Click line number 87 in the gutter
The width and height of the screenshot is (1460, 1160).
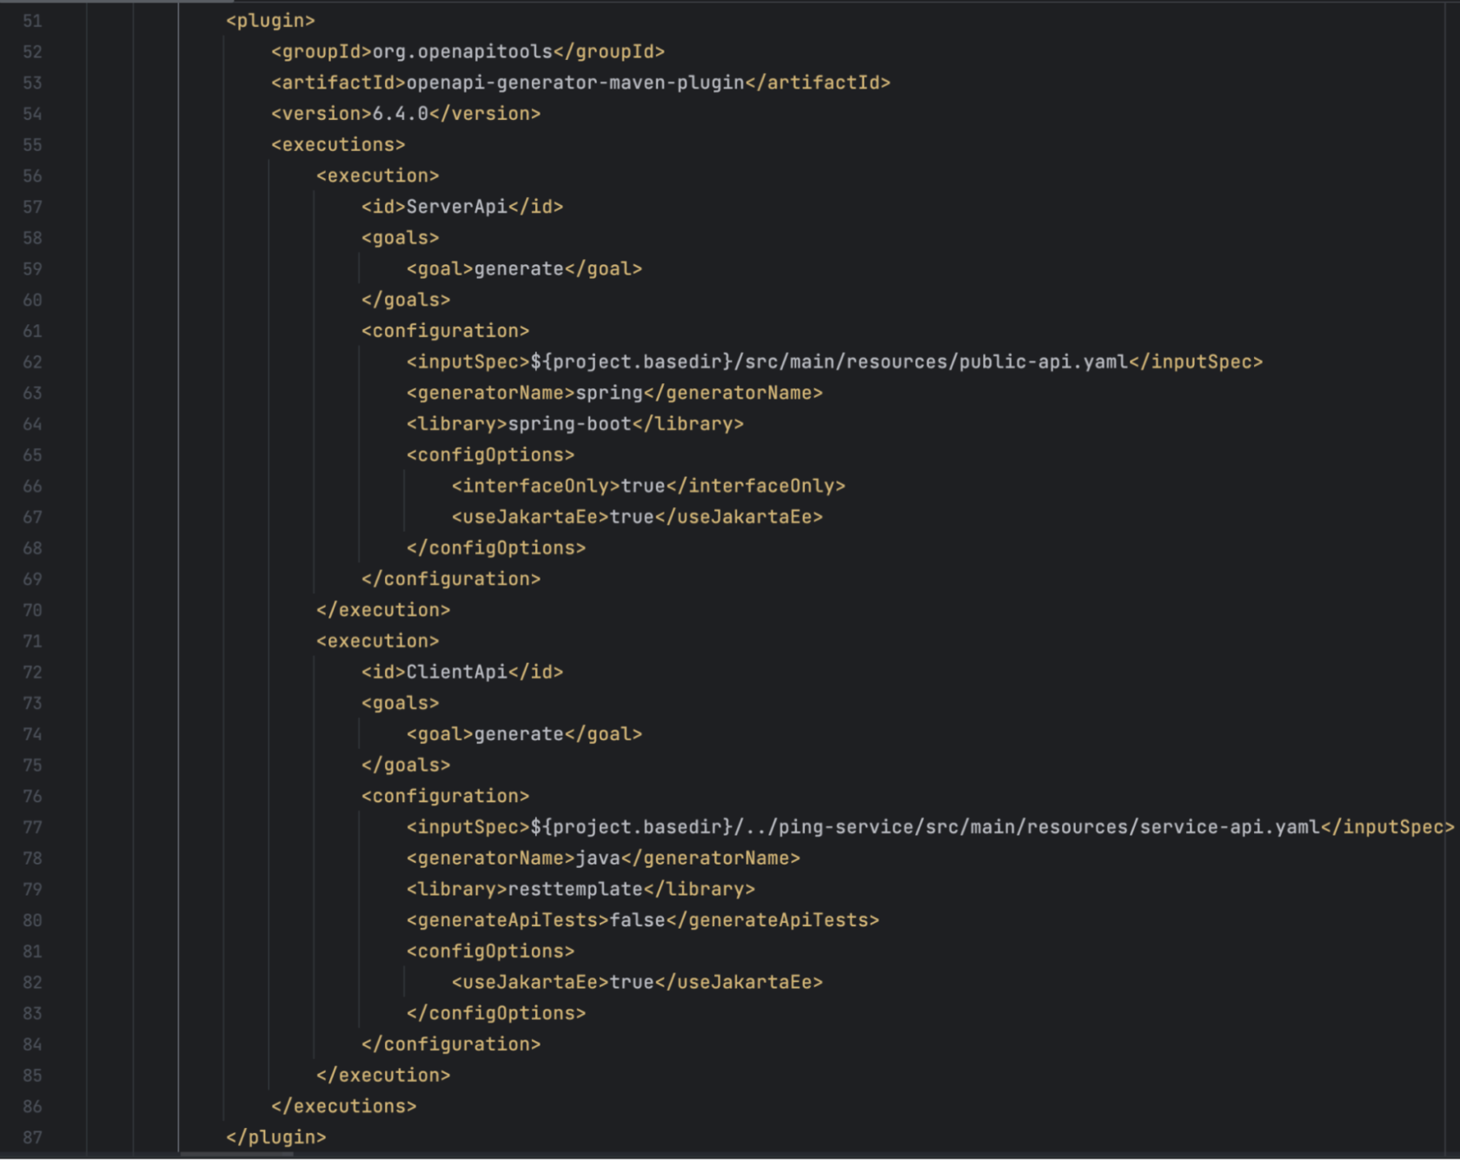coord(33,1137)
